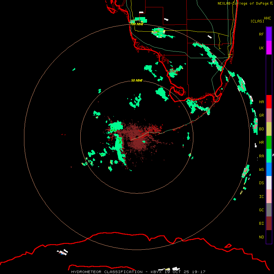274x274 pixels.
Task: Select the "BI" legend label
Action: click(x=261, y=223)
